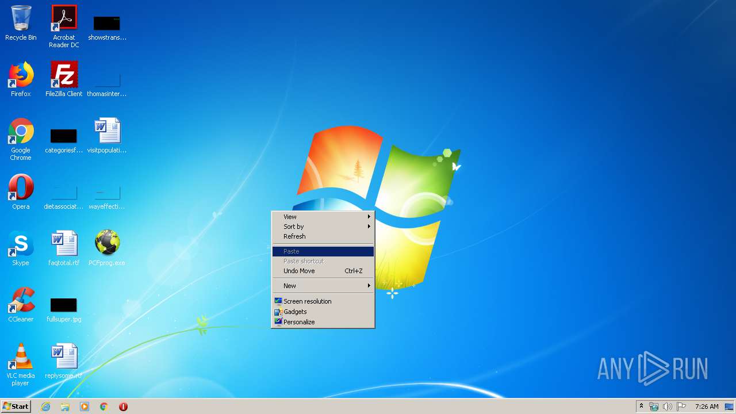Open Screen resolution from the context menu

pyautogui.click(x=323, y=301)
